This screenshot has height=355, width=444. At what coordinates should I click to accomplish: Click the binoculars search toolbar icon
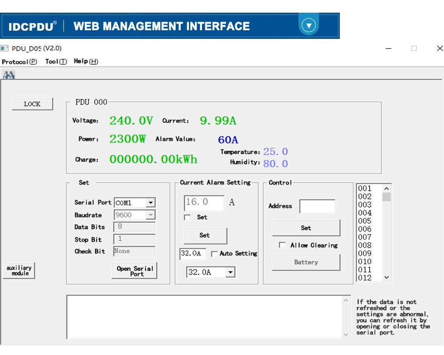point(9,75)
